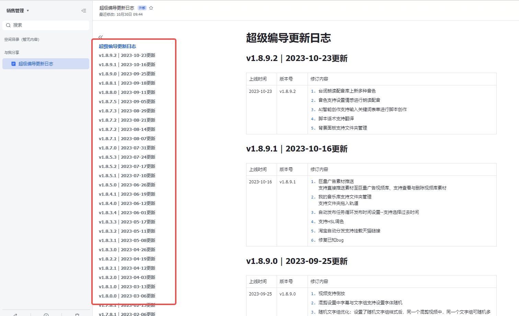
Task: Click outline row v1.8.3.4 | 2023-06-01更新
Action: [x=127, y=212]
